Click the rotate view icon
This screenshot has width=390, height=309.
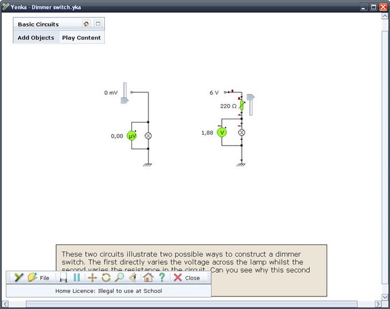pos(106,277)
